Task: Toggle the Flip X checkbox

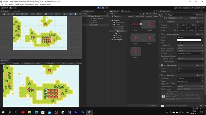Action: 178,43
